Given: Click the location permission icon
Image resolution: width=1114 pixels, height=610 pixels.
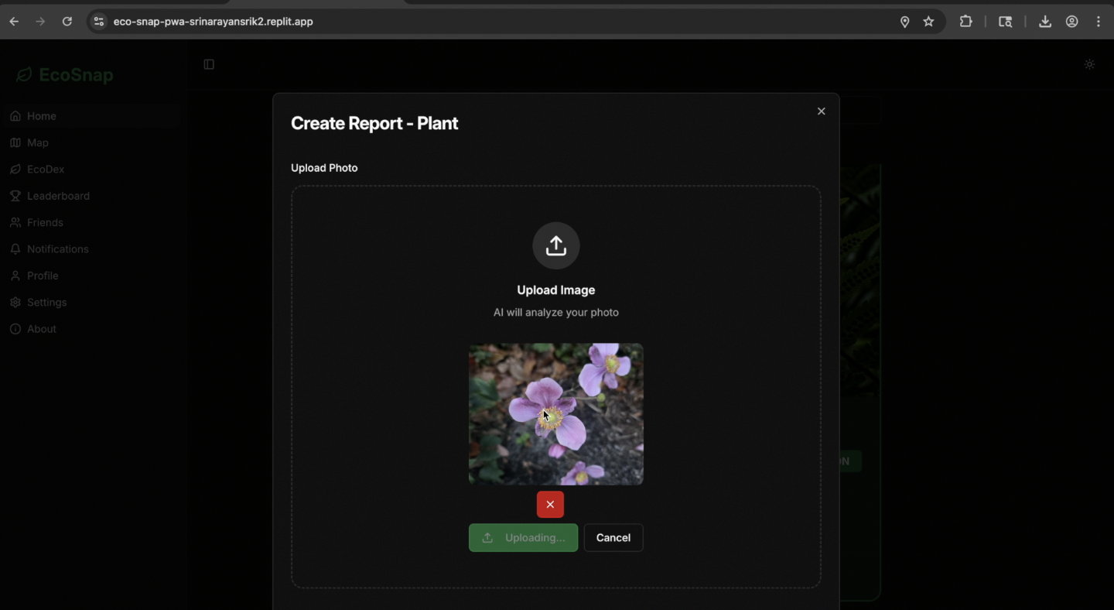Looking at the screenshot, I should tap(904, 22).
